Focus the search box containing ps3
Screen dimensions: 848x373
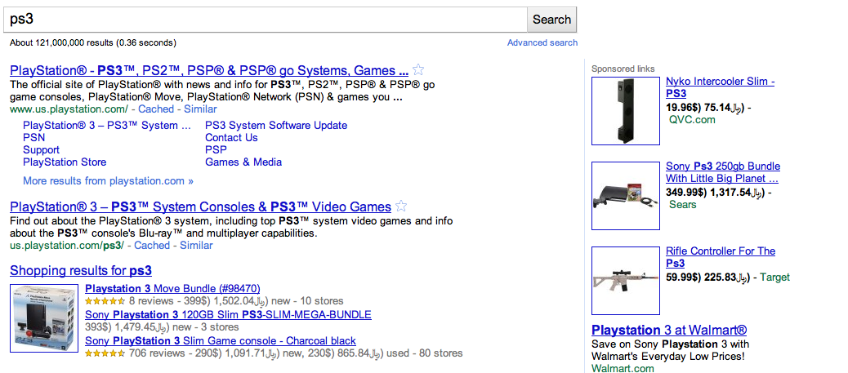(x=266, y=20)
